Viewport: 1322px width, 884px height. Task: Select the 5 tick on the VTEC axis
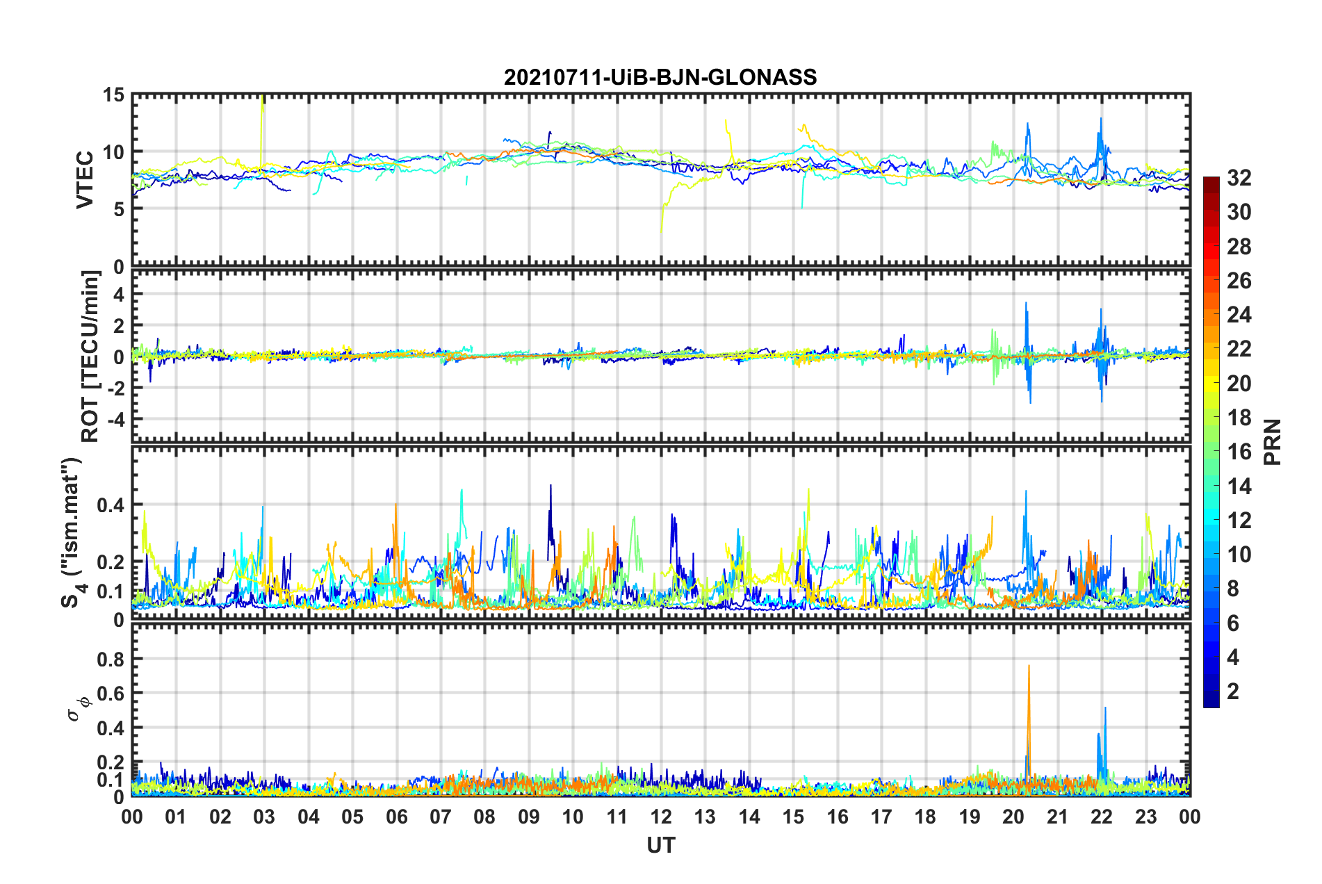[x=118, y=209]
